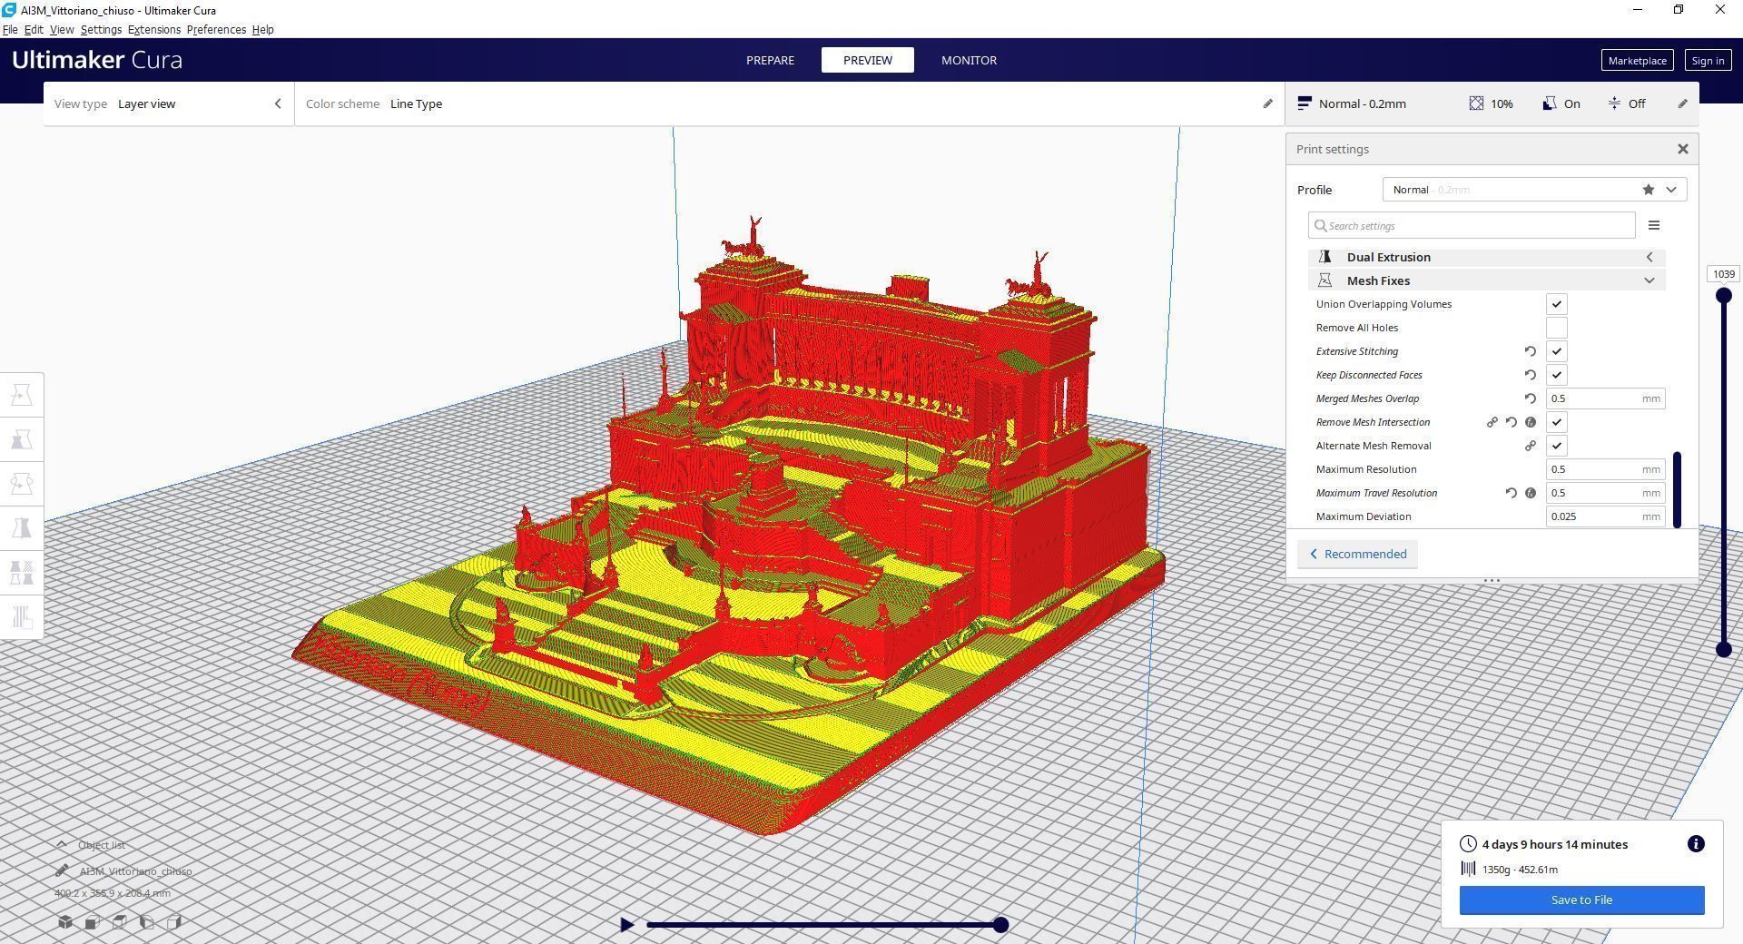This screenshot has height=944, width=1743.
Task: Click the layer slider top handle
Action: pos(1723,295)
